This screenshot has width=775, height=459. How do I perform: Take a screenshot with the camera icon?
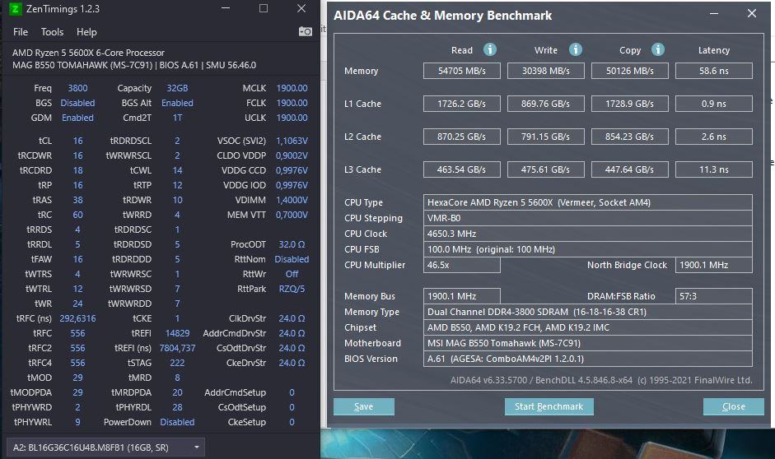(306, 31)
